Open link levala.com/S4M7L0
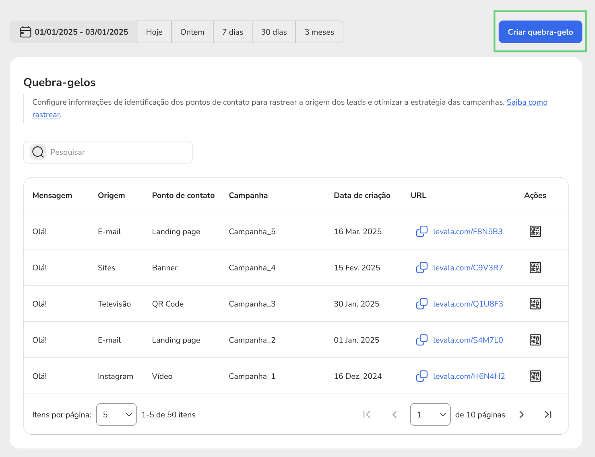The image size is (595, 457). click(x=468, y=340)
